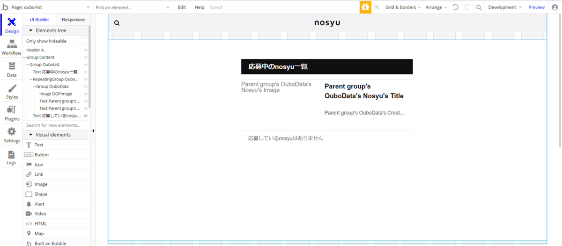Viewport: 562px width, 246px height.
Task: Pick the Link visual element
Action: 56,174
